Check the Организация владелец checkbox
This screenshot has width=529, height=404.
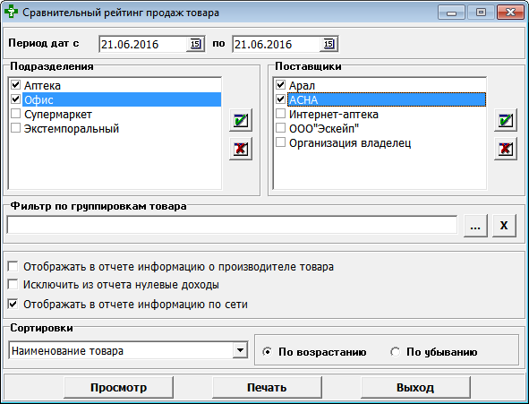[x=280, y=142]
